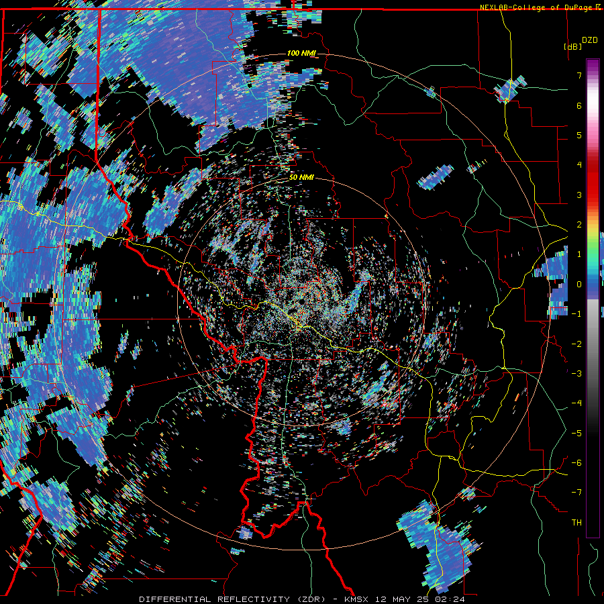Click the -7 value on color scale
Viewport: 604px width, 604px height.
click(x=576, y=493)
